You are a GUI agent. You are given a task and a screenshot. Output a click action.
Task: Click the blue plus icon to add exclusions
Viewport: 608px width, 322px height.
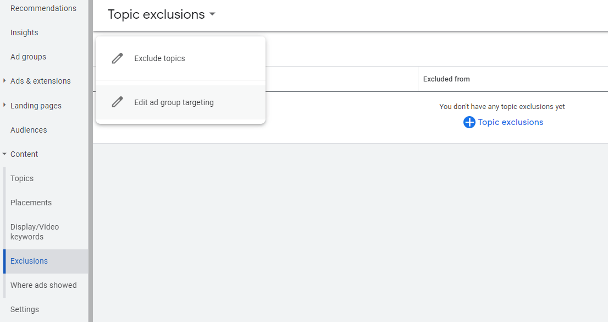point(469,122)
